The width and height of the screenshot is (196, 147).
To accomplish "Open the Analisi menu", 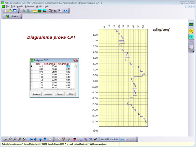I will click(x=20, y=6).
